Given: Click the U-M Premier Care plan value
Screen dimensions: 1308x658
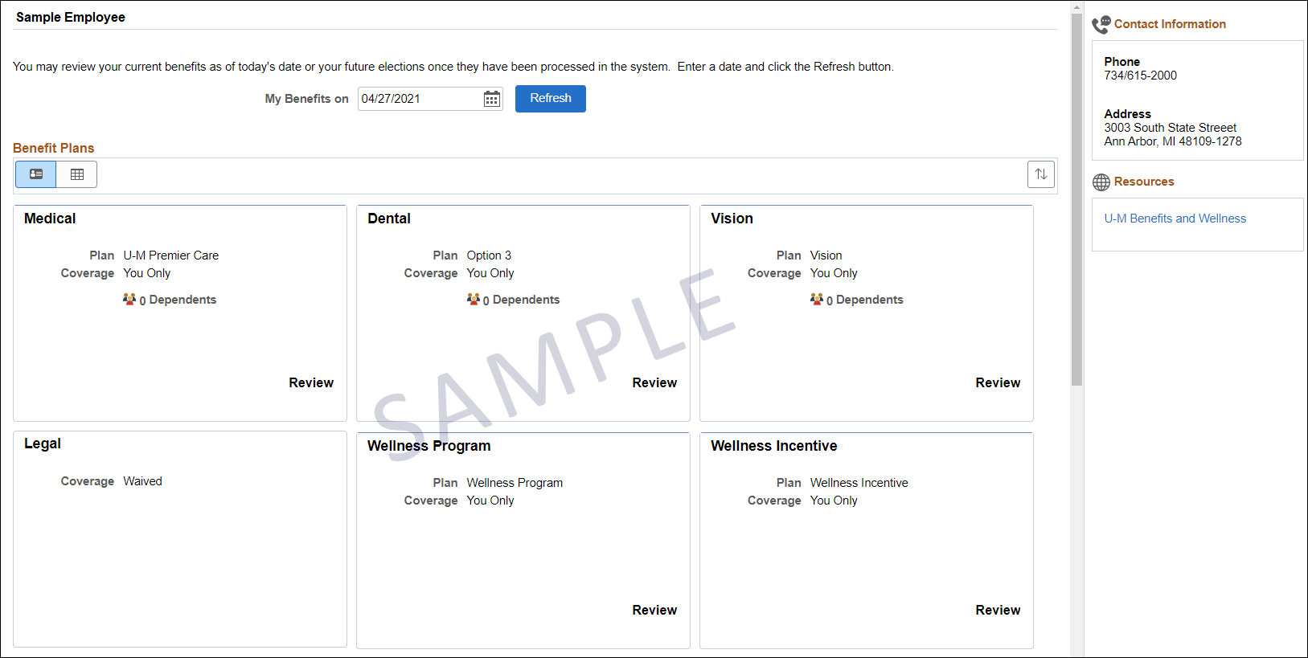Looking at the screenshot, I should pyautogui.click(x=171, y=255).
